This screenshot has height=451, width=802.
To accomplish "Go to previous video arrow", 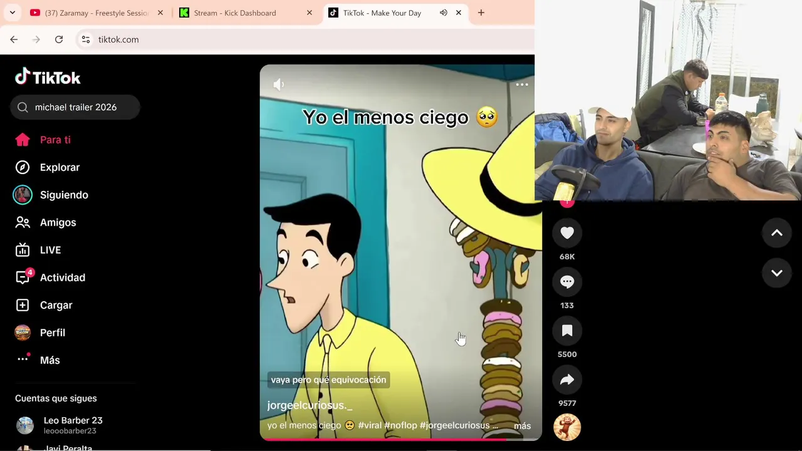I will click(776, 233).
